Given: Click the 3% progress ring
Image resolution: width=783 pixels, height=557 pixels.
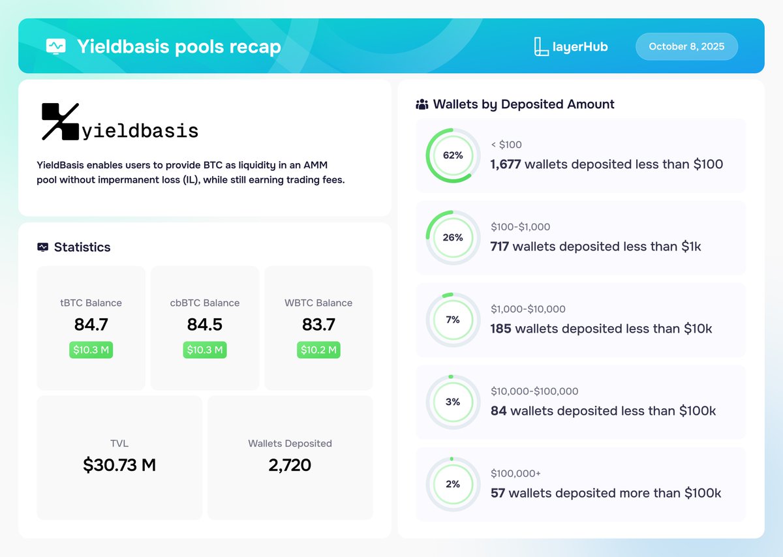Looking at the screenshot, I should click(453, 402).
